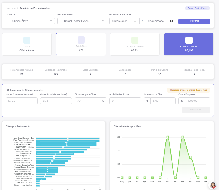This screenshot has width=219, height=190.
Task: Click the green % Citas Cobradas icon
Action: 135,40
